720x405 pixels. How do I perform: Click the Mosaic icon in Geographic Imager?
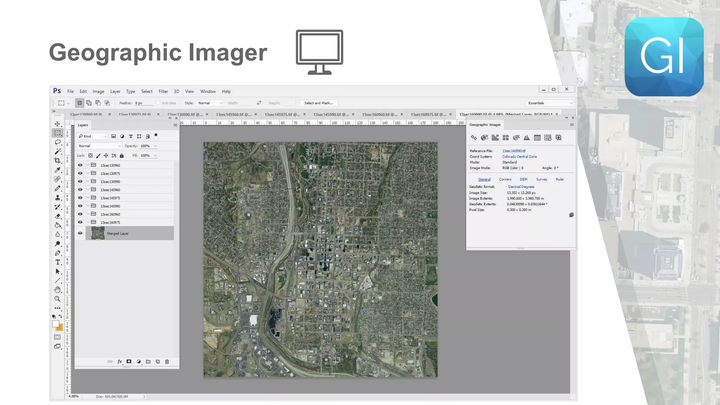click(x=495, y=137)
